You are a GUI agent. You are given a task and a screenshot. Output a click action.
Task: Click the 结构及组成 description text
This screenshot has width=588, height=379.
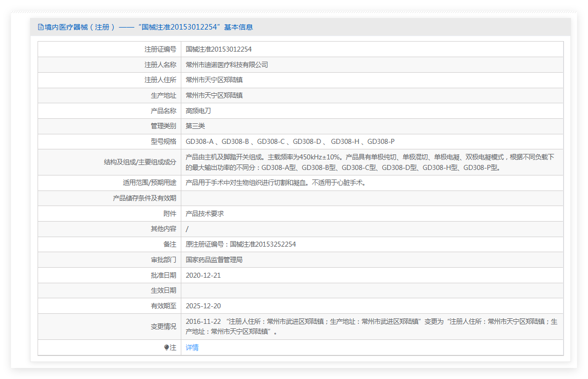click(370, 162)
